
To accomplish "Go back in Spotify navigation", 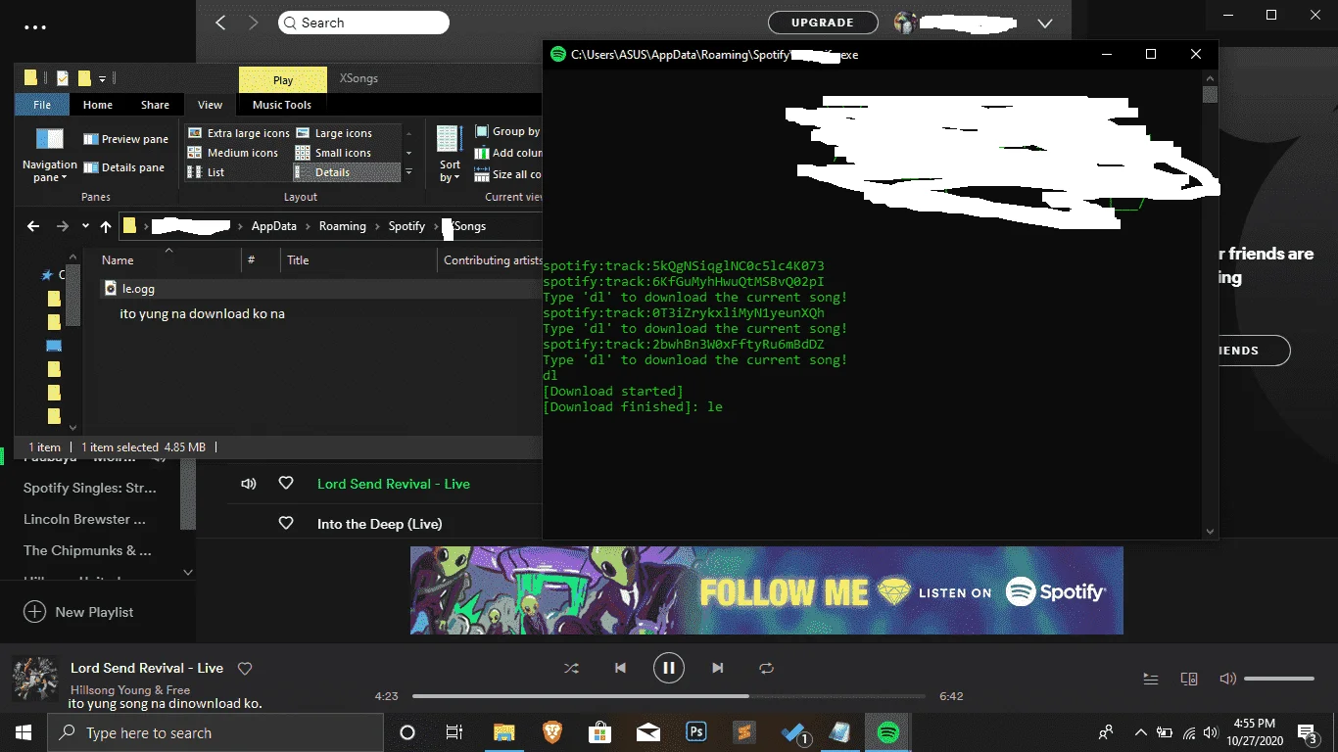I will pyautogui.click(x=220, y=23).
